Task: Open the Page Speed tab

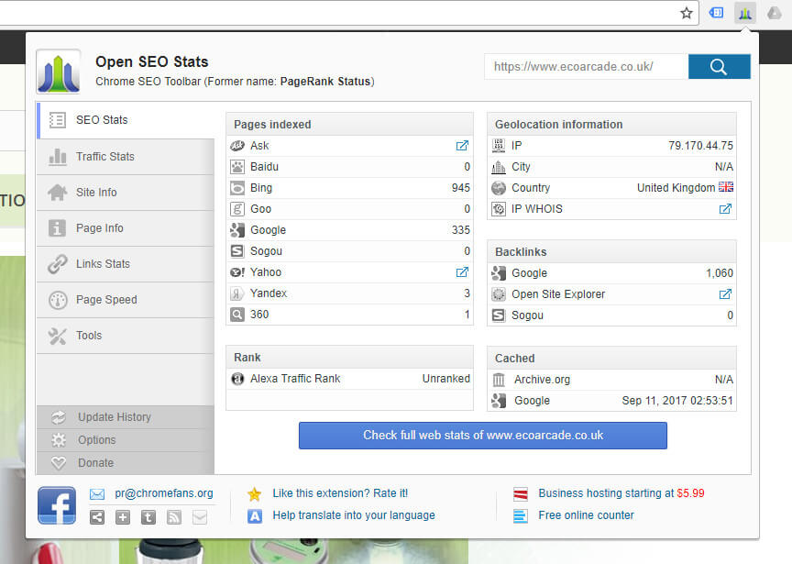Action: pos(126,300)
